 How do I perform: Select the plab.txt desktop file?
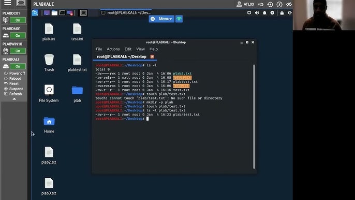pyautogui.click(x=49, y=32)
